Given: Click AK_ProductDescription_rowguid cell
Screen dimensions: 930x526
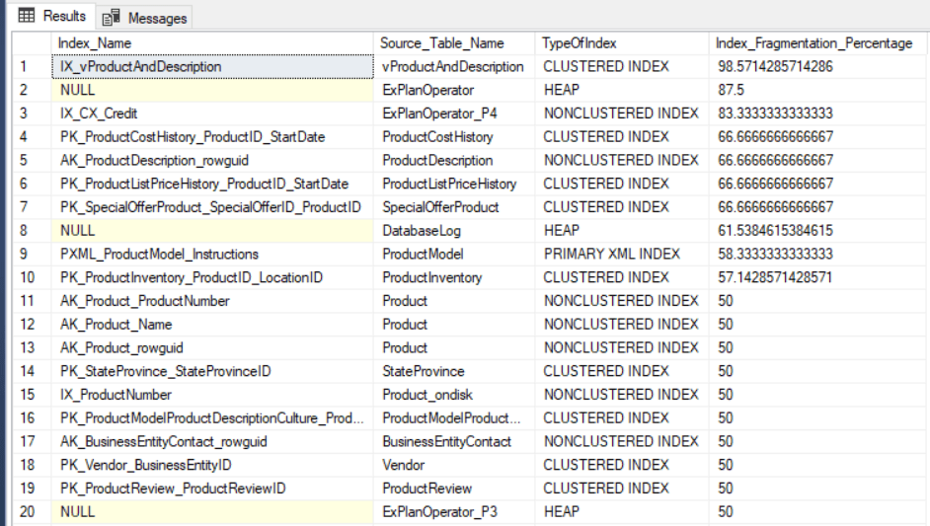Looking at the screenshot, I should pos(212,160).
